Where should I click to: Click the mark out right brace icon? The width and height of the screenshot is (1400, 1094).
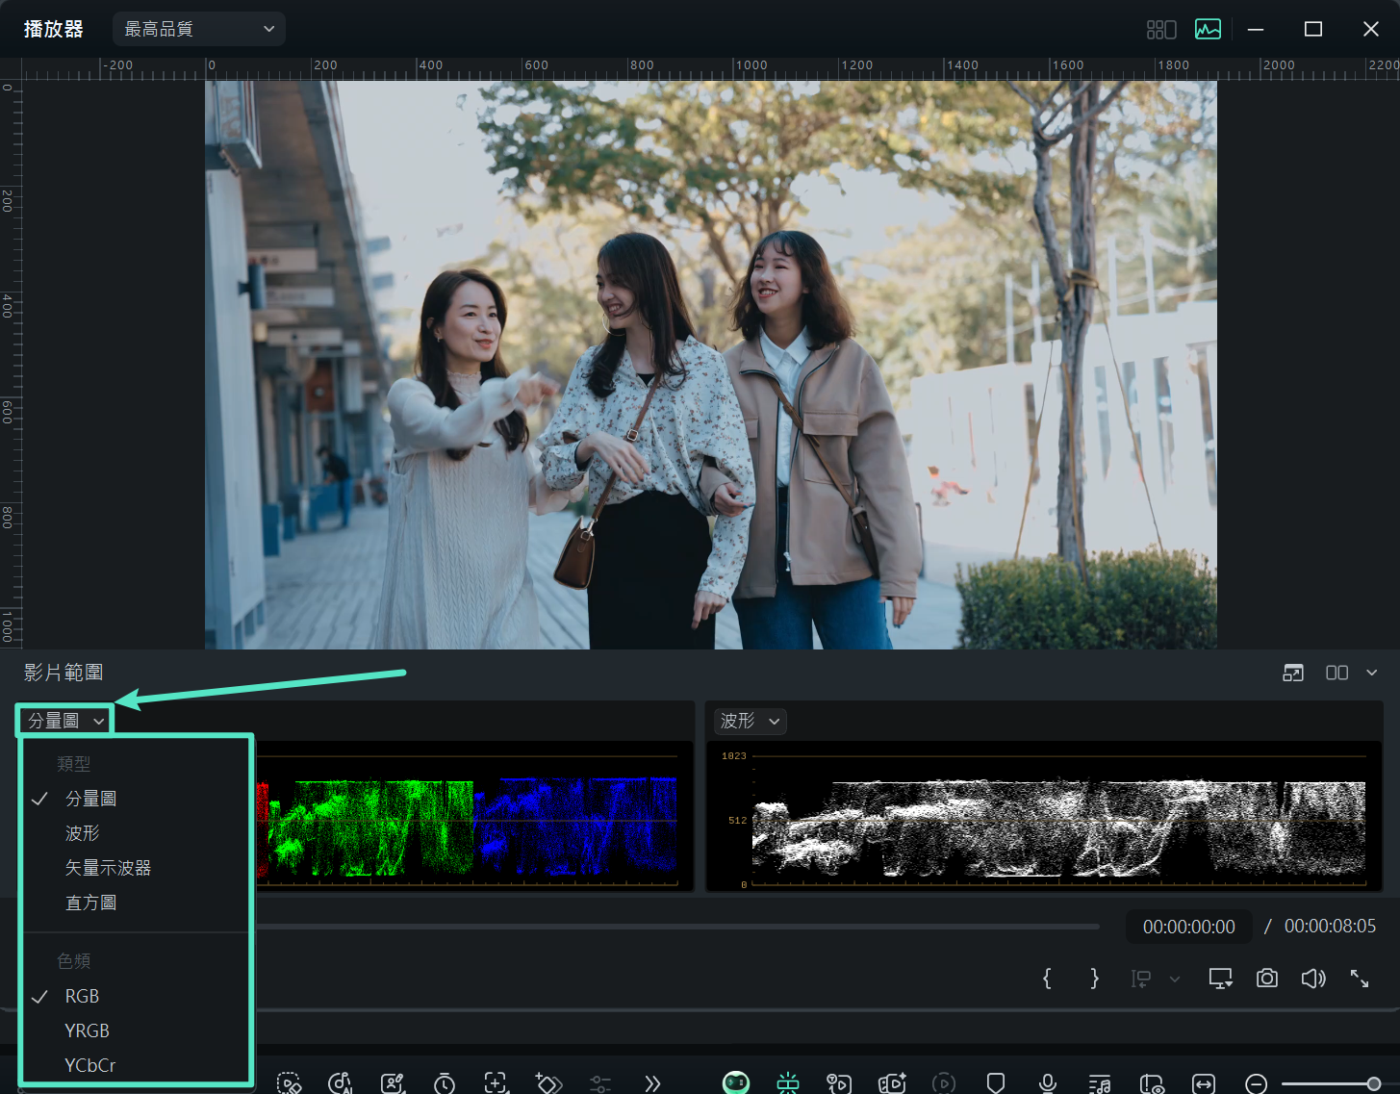click(1094, 979)
